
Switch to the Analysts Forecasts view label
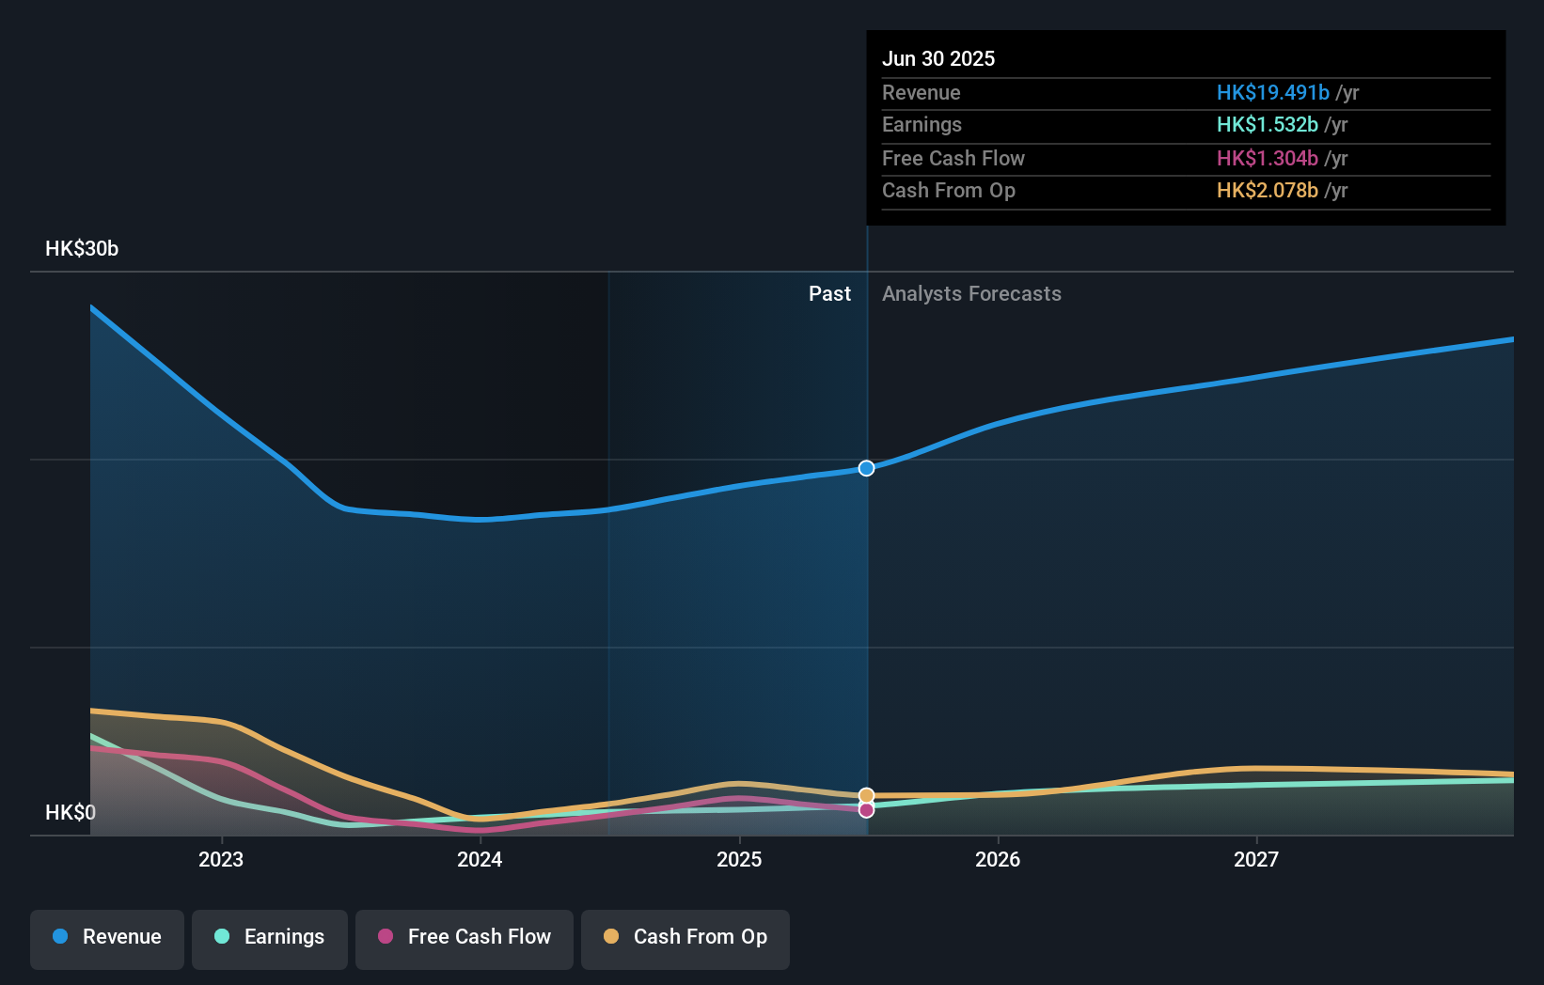click(x=971, y=293)
